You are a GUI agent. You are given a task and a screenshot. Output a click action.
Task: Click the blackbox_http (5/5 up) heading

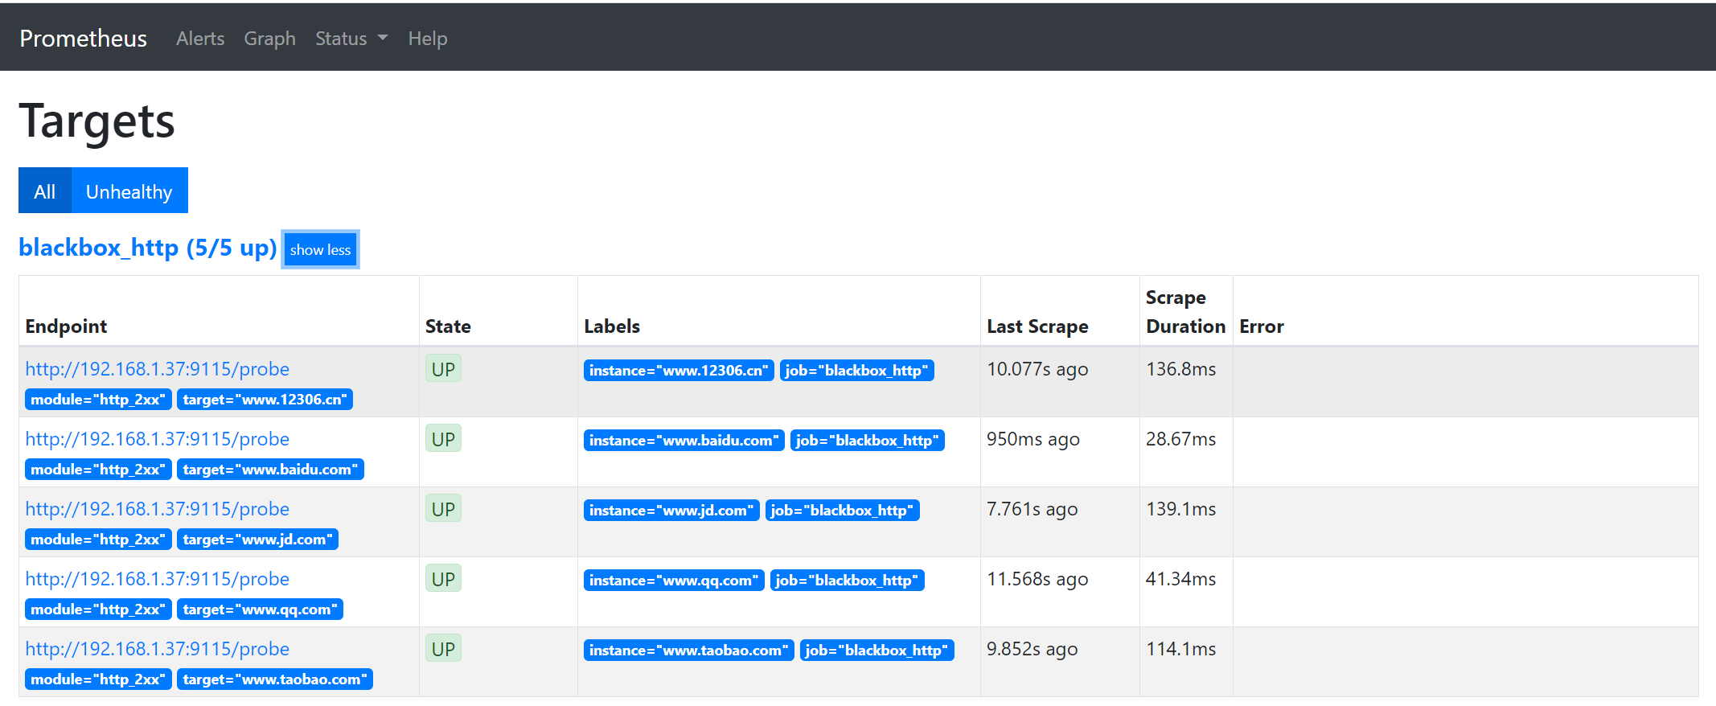tap(148, 248)
